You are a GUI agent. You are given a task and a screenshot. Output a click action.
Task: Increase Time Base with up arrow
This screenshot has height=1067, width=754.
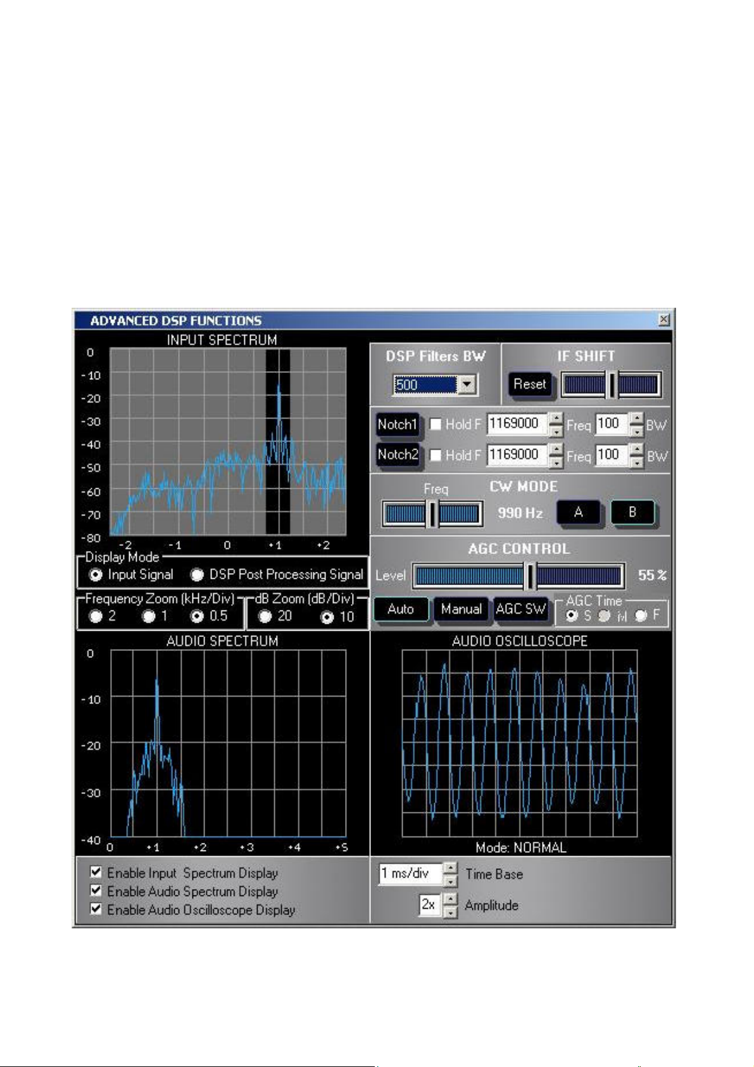click(449, 868)
